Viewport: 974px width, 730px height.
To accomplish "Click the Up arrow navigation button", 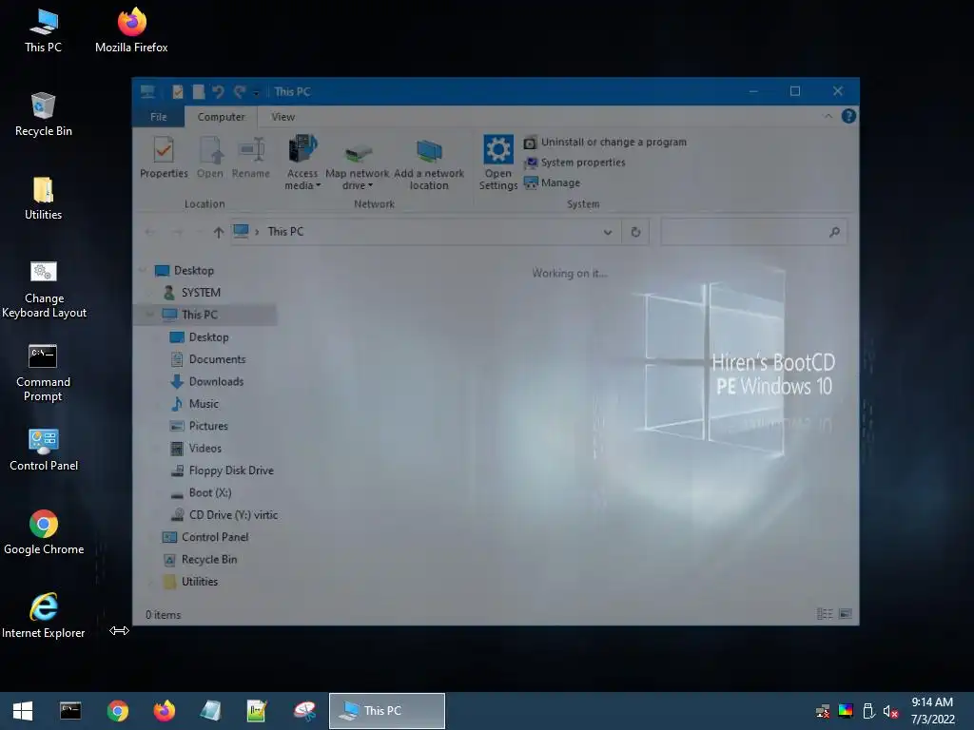I will [218, 232].
